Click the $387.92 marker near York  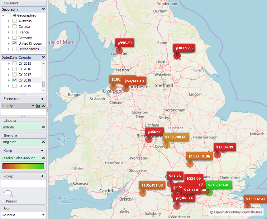[x=183, y=48]
